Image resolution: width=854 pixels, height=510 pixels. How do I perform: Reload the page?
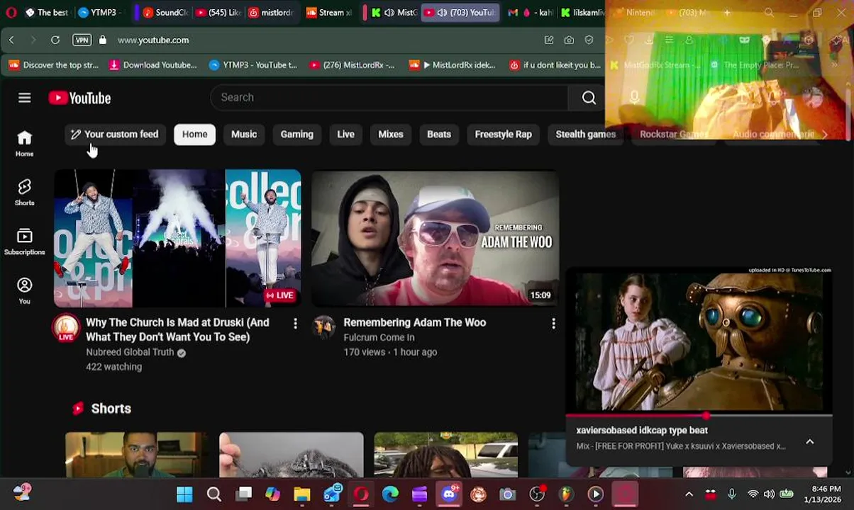55,40
